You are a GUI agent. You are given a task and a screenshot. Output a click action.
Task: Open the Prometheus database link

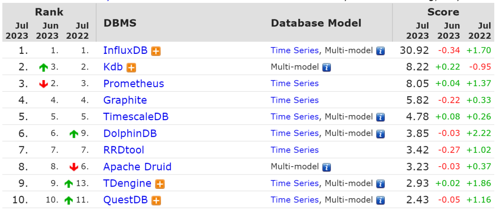point(134,84)
